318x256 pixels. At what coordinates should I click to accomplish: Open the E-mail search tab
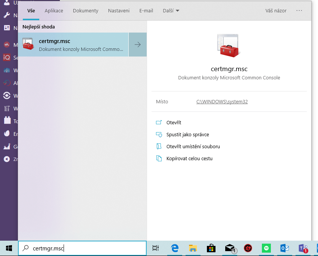(146, 11)
